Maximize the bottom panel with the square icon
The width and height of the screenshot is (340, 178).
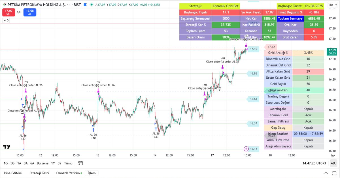(334, 173)
